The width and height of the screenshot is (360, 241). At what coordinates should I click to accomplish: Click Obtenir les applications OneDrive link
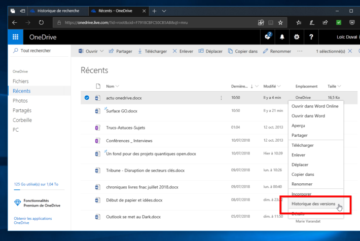(x=33, y=221)
